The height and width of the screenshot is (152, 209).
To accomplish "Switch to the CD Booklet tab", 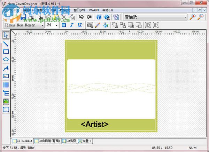I will [x=22, y=141].
